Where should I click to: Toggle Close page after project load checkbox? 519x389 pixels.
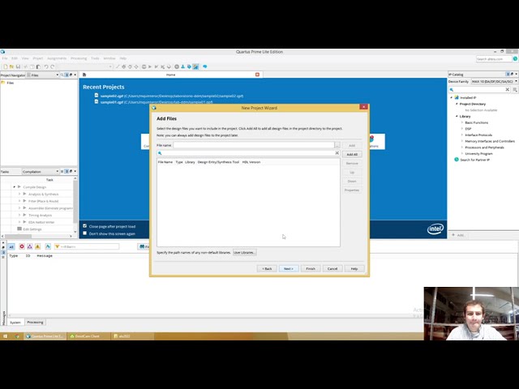click(x=84, y=226)
